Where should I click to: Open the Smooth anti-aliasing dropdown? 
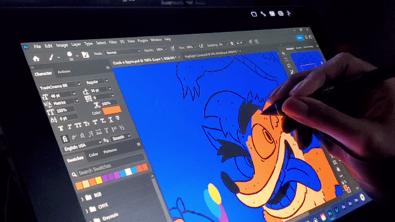[121, 138]
